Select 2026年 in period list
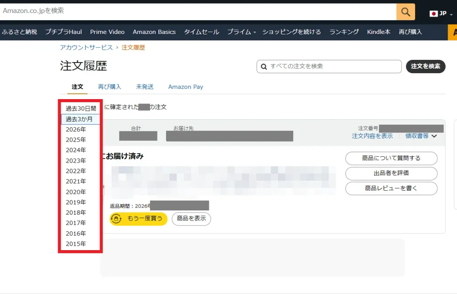The image size is (457, 305). point(80,130)
